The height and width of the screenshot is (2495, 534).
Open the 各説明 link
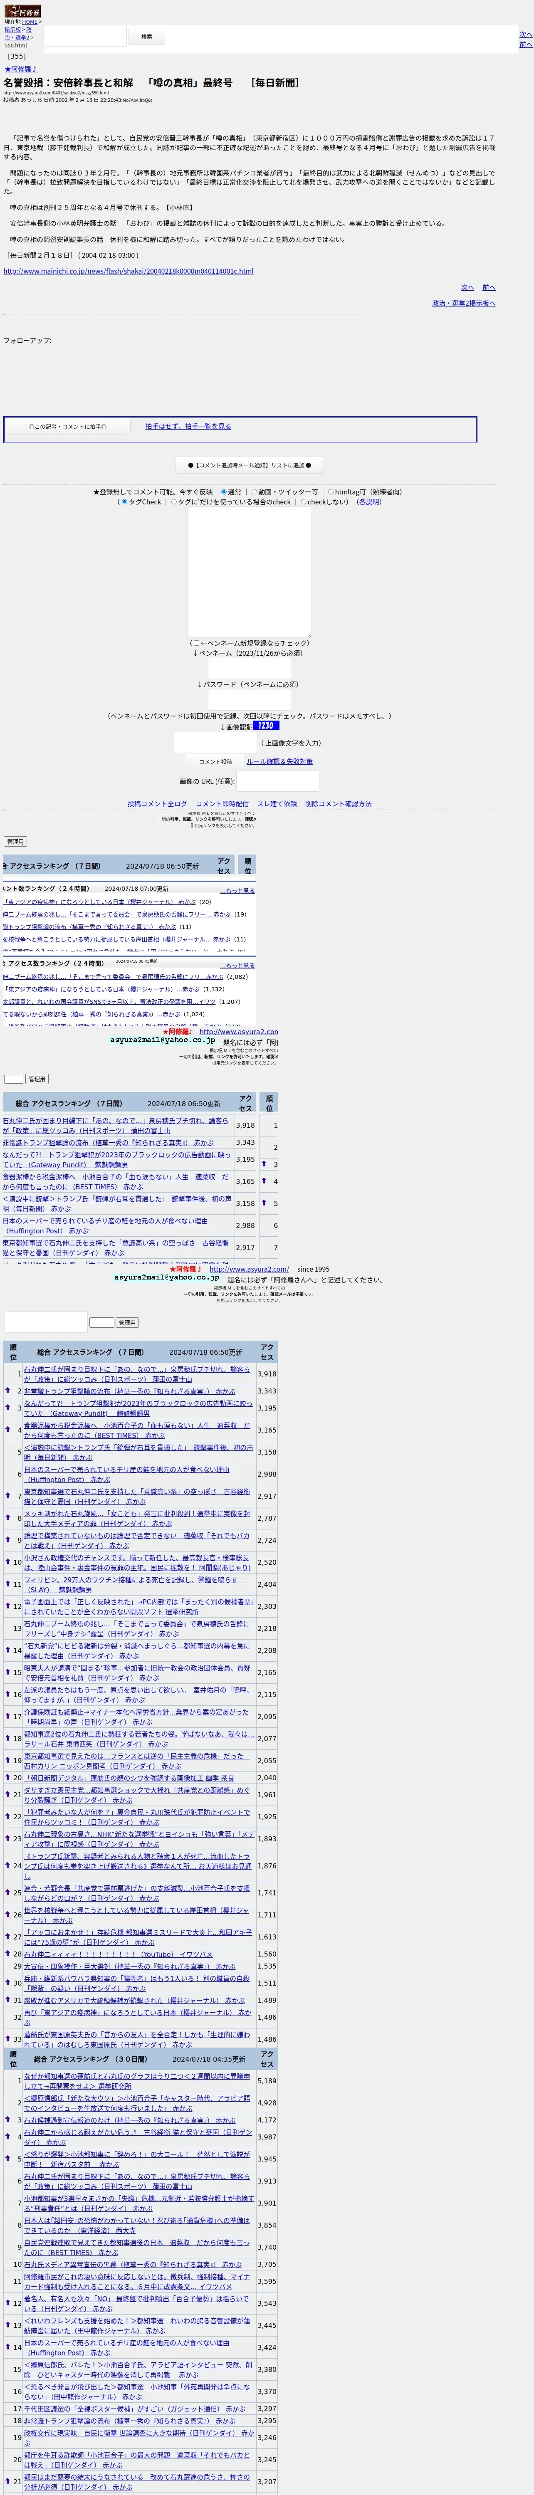click(x=369, y=502)
